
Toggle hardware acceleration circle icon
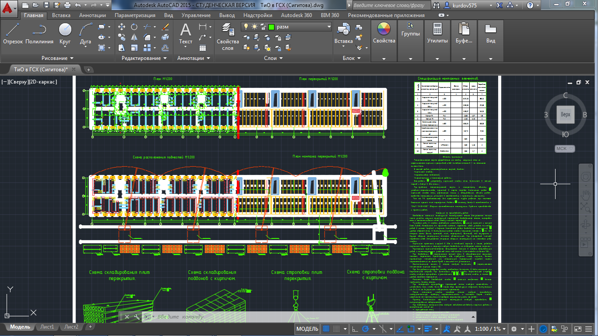[x=543, y=329]
